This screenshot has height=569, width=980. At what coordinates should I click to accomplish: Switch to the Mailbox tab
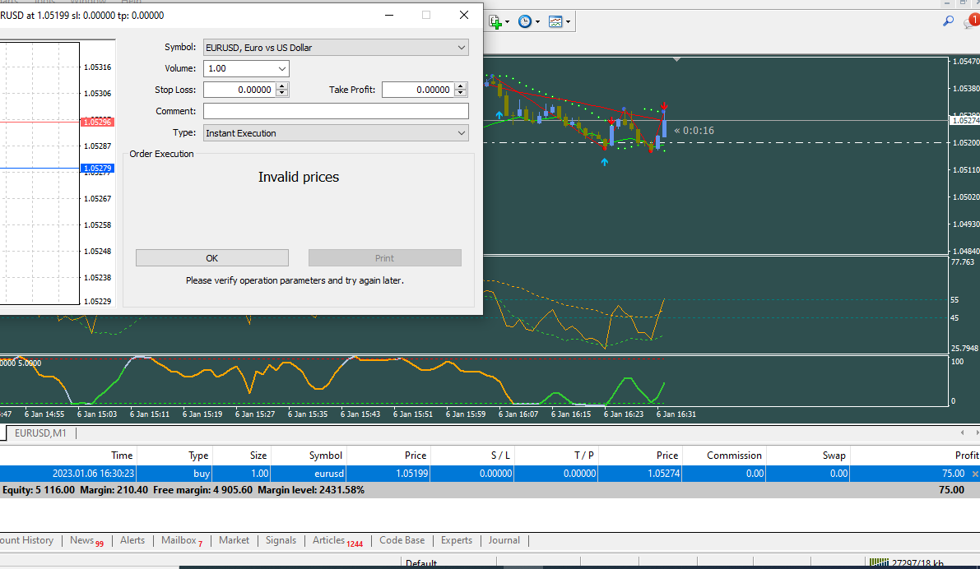[x=182, y=541]
